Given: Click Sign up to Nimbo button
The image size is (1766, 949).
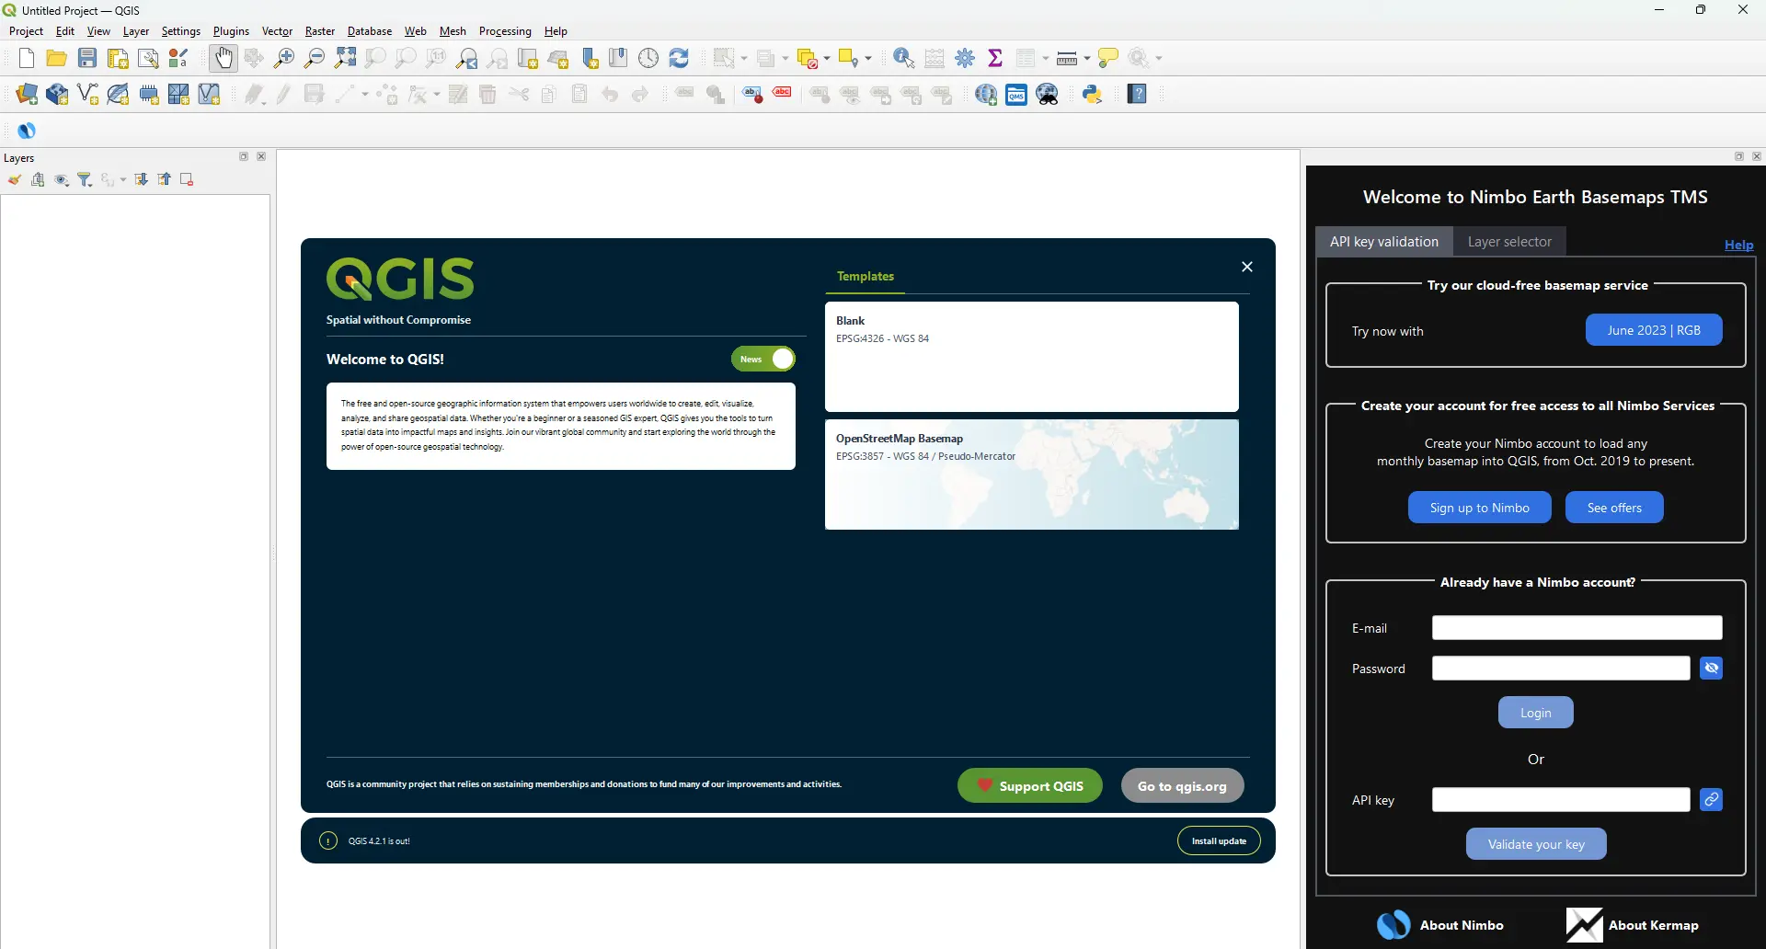Looking at the screenshot, I should tap(1479, 508).
